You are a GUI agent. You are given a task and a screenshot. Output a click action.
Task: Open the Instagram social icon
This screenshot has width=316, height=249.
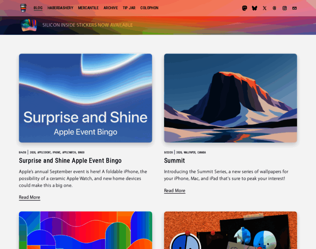pyautogui.click(x=284, y=8)
